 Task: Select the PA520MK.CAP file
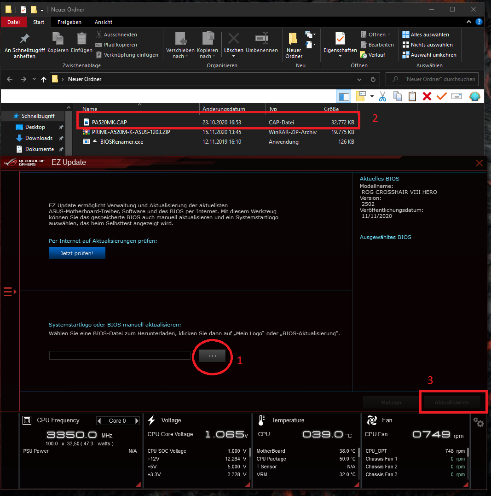coord(218,122)
